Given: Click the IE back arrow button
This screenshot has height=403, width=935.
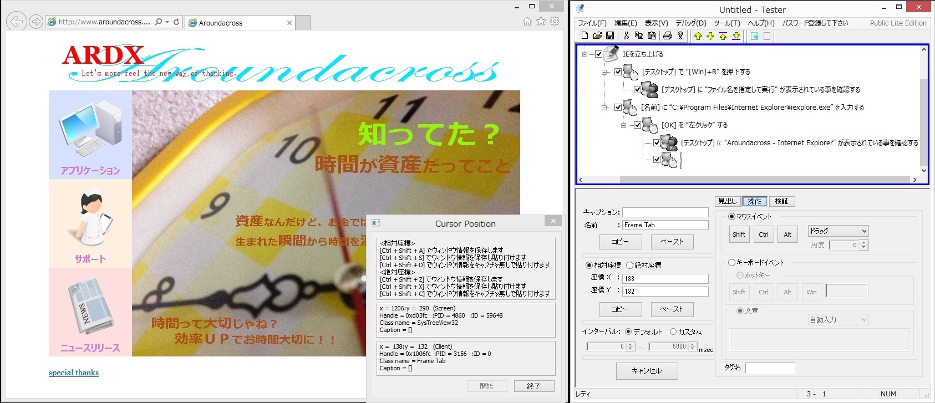Looking at the screenshot, I should point(17,22).
